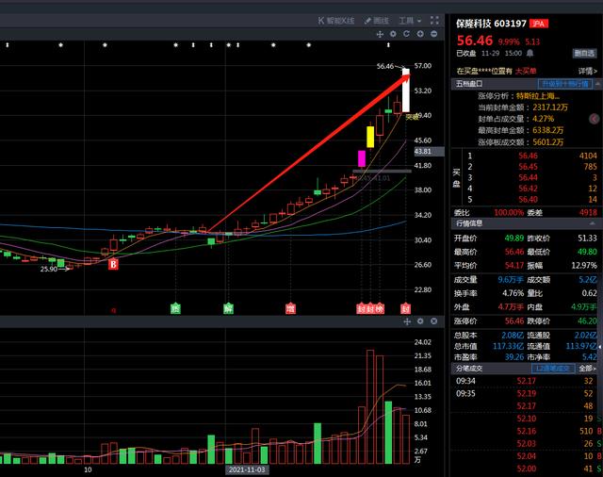Image resolution: width=603 pixels, height=477 pixels.
Task: Collapse the 行情信息 quote info section
Action: click(x=593, y=223)
